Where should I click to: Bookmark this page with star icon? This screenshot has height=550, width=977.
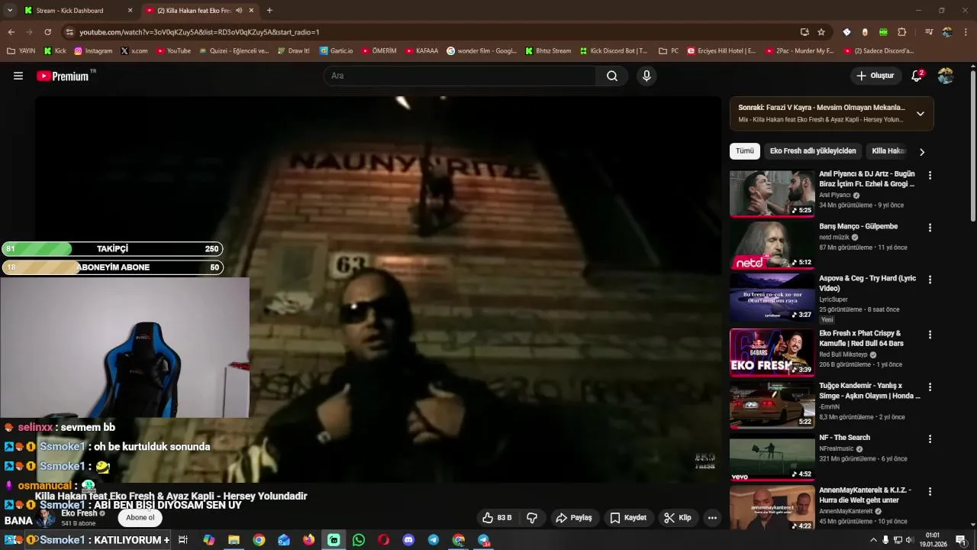[821, 32]
